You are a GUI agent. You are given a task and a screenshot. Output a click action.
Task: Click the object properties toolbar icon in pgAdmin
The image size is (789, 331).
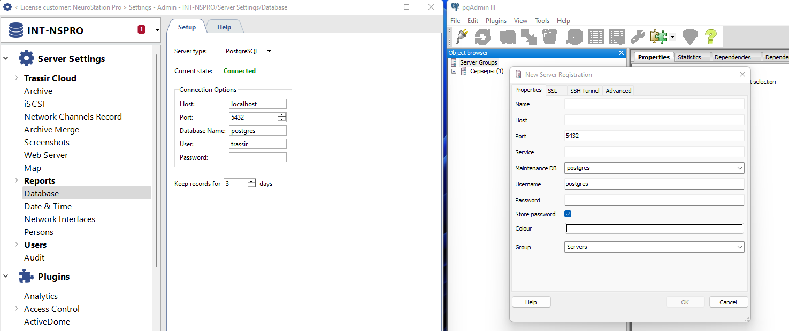tap(508, 36)
